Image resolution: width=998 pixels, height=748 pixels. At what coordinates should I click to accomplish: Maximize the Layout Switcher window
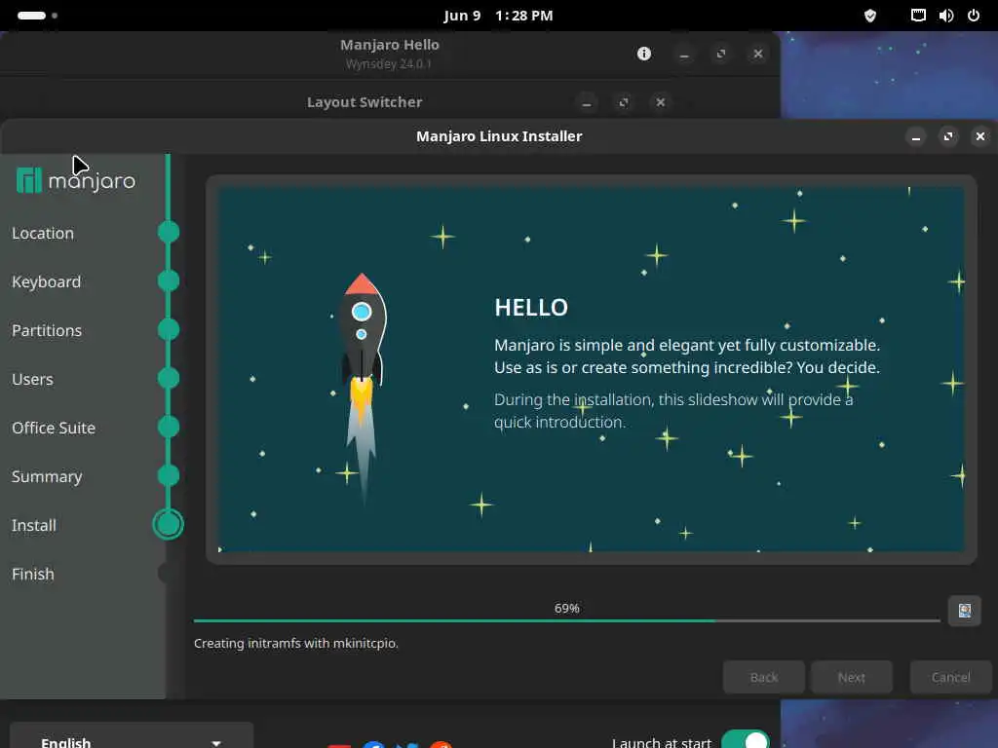point(623,102)
